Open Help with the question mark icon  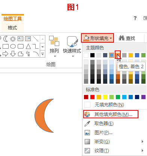tap(135, 18)
